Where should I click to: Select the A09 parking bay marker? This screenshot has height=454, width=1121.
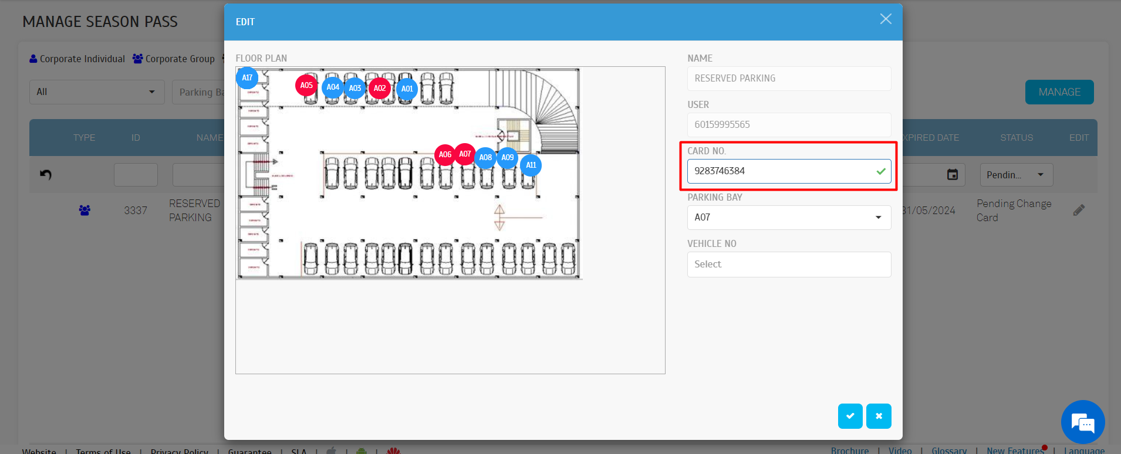[x=508, y=158]
